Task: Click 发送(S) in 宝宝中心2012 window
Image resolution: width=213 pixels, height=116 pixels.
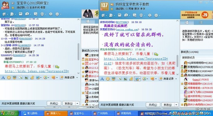Action: click(69, 104)
